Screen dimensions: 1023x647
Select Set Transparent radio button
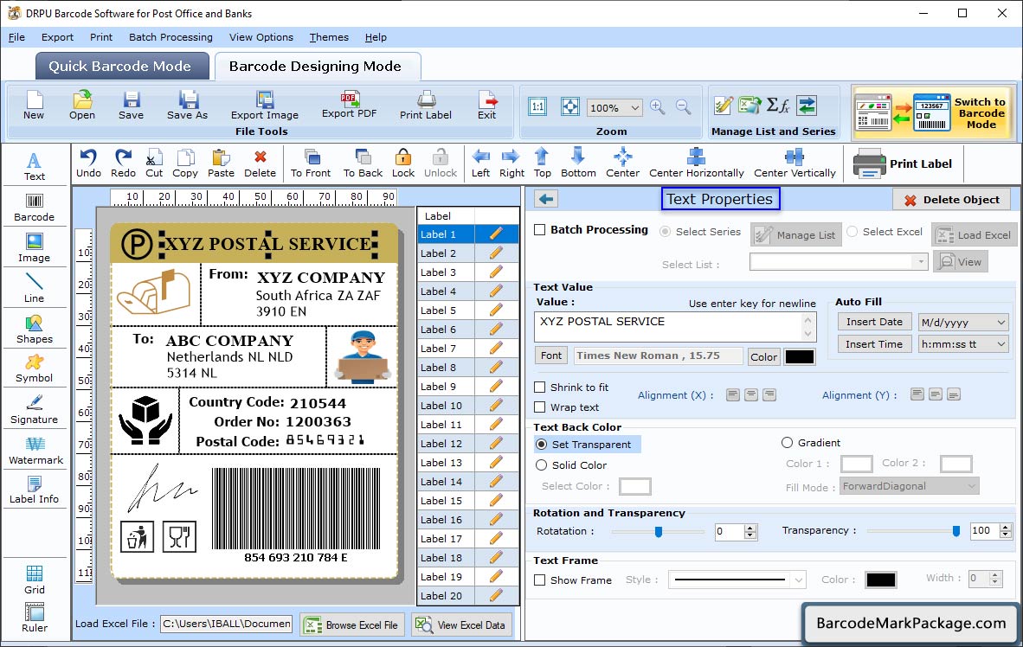point(542,444)
